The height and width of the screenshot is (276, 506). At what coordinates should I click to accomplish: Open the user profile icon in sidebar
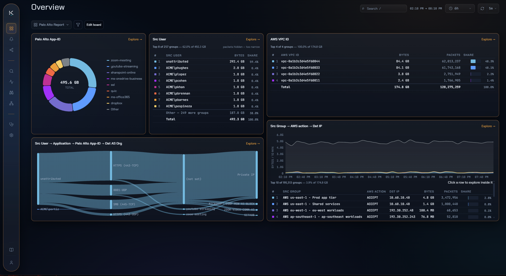[x=11, y=262]
